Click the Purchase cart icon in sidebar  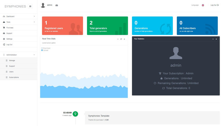pyautogui.click(x=4, y=28)
